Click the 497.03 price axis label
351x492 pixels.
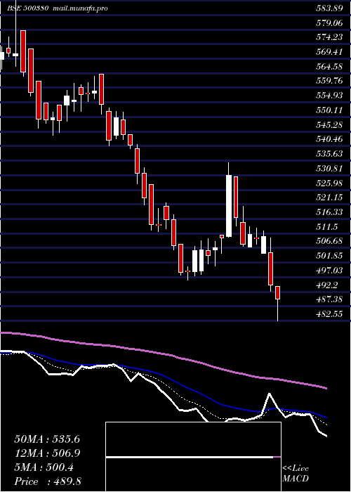point(329,271)
